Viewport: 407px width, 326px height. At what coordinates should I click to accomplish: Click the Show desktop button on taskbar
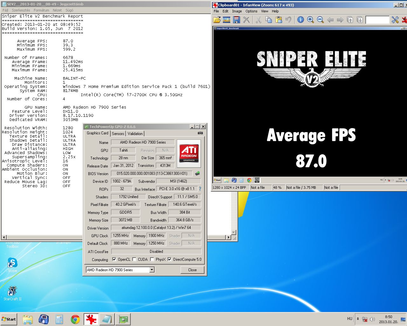click(403, 319)
